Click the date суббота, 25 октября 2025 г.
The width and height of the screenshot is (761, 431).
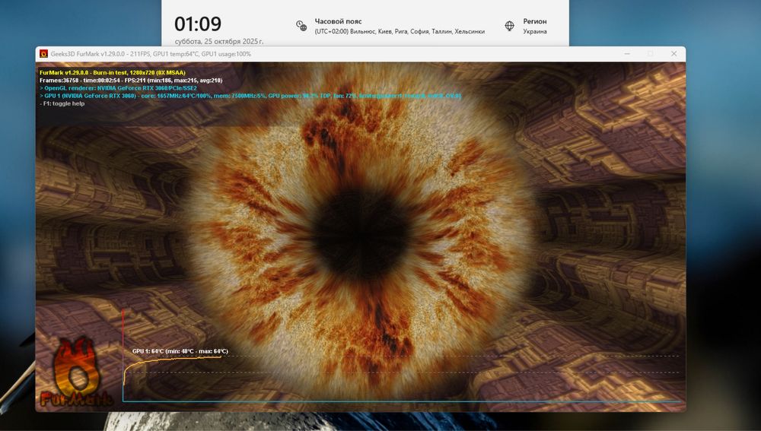(219, 42)
